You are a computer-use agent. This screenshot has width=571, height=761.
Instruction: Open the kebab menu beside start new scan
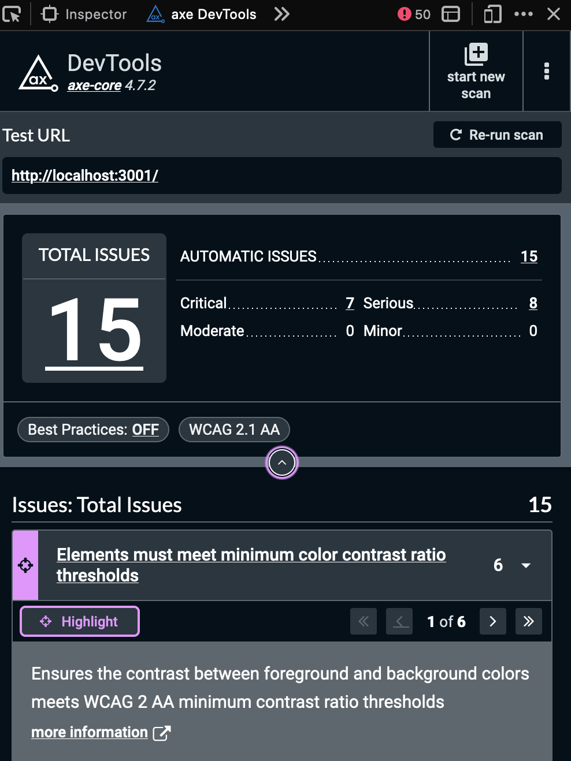click(x=546, y=71)
